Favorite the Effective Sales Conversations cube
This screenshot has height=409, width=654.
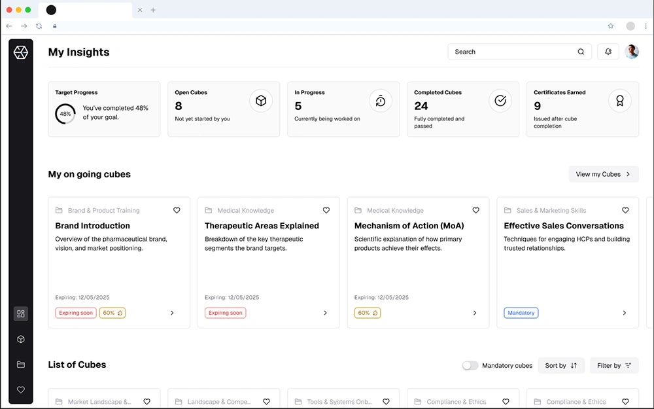[625, 210]
